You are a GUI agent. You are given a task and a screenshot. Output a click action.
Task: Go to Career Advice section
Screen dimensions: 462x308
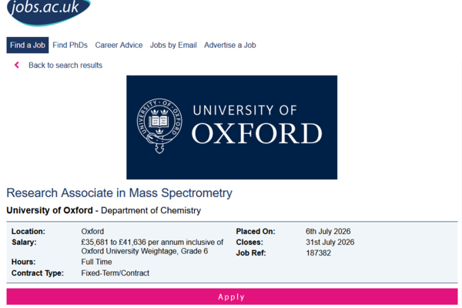pyautogui.click(x=119, y=45)
